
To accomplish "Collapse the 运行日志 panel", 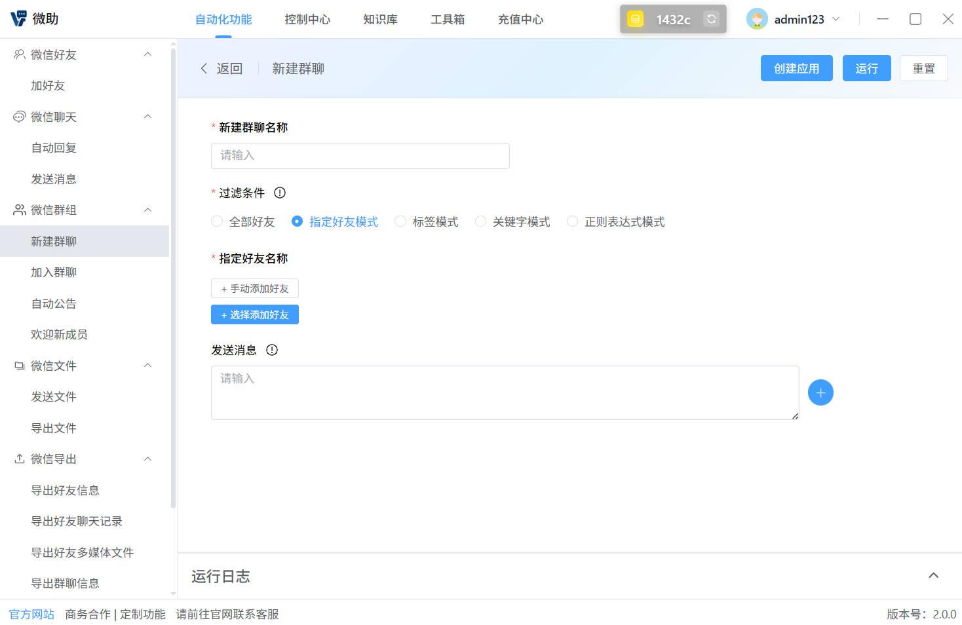I will 934,575.
